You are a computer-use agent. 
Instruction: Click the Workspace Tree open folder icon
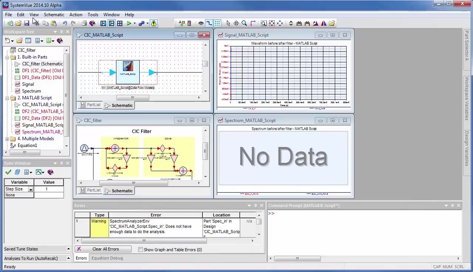click(x=19, y=41)
